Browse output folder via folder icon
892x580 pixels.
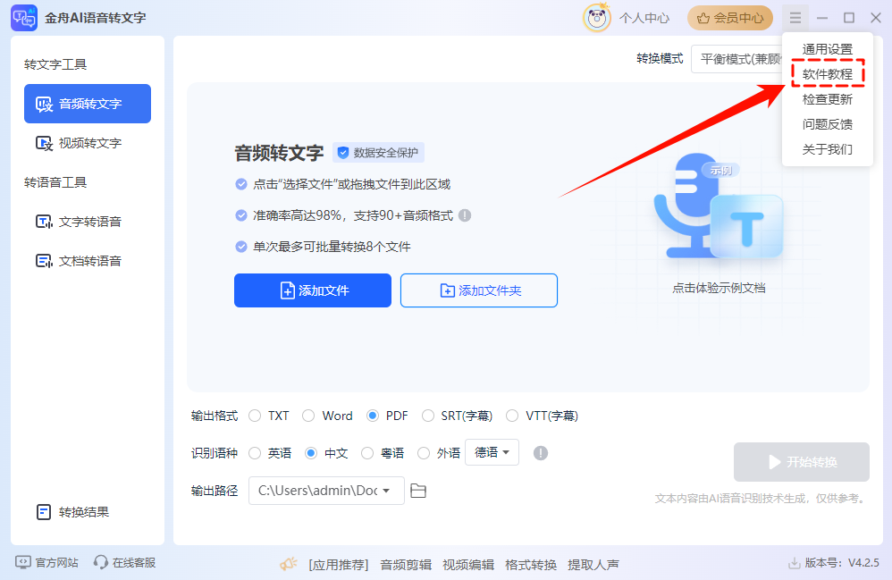pyautogui.click(x=418, y=491)
